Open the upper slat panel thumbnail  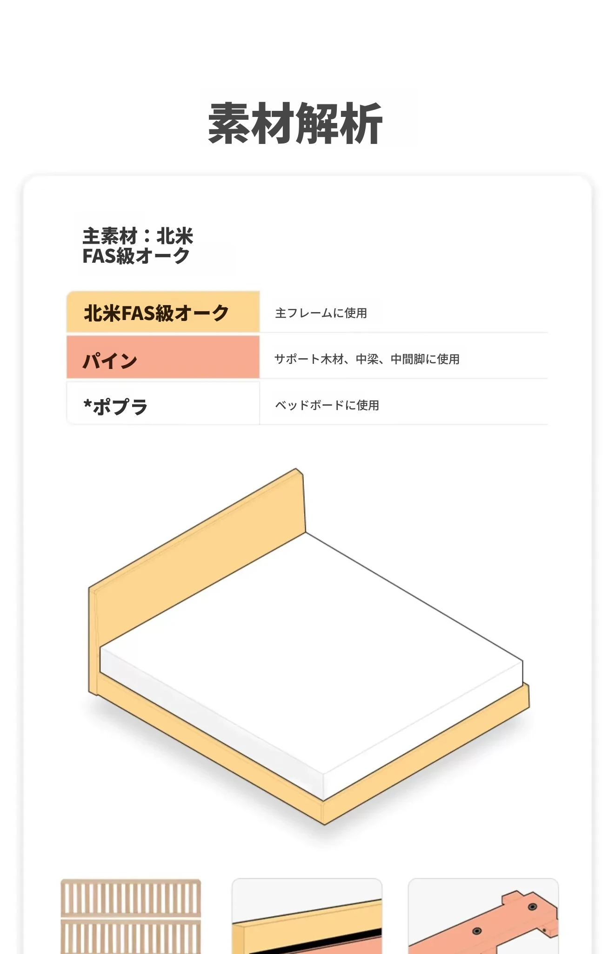pos(131,898)
